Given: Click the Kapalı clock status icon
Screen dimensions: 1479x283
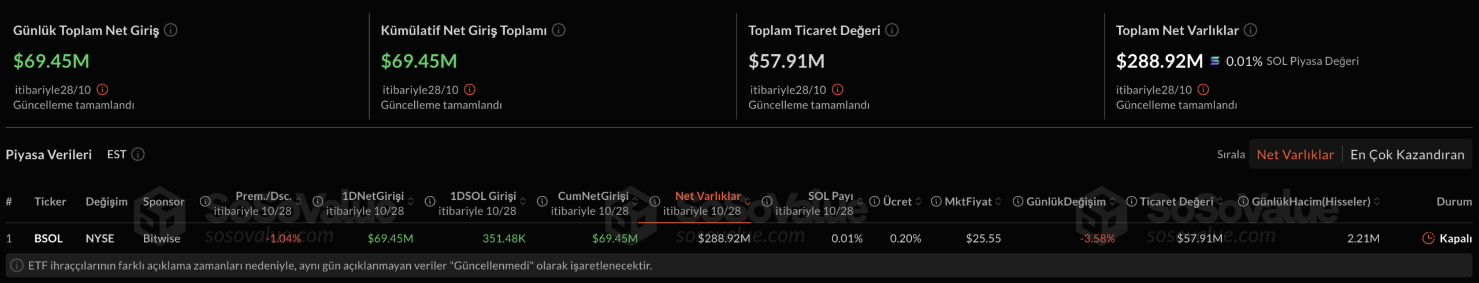Looking at the screenshot, I should [x=1428, y=238].
